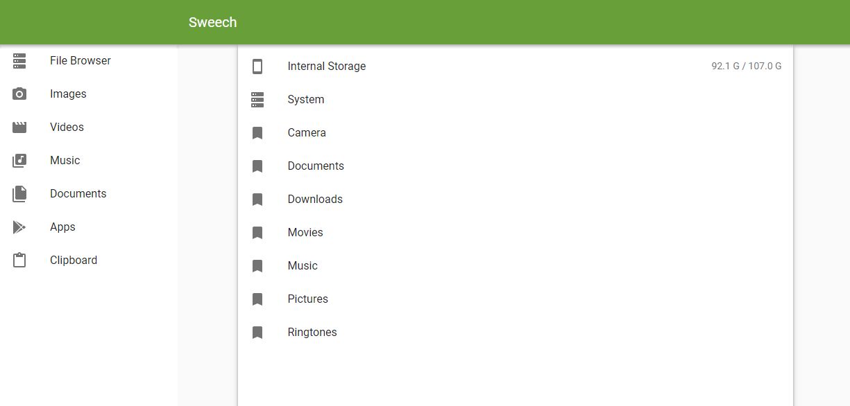
Task: Click the camera icon next to Images
Action: pyautogui.click(x=19, y=94)
